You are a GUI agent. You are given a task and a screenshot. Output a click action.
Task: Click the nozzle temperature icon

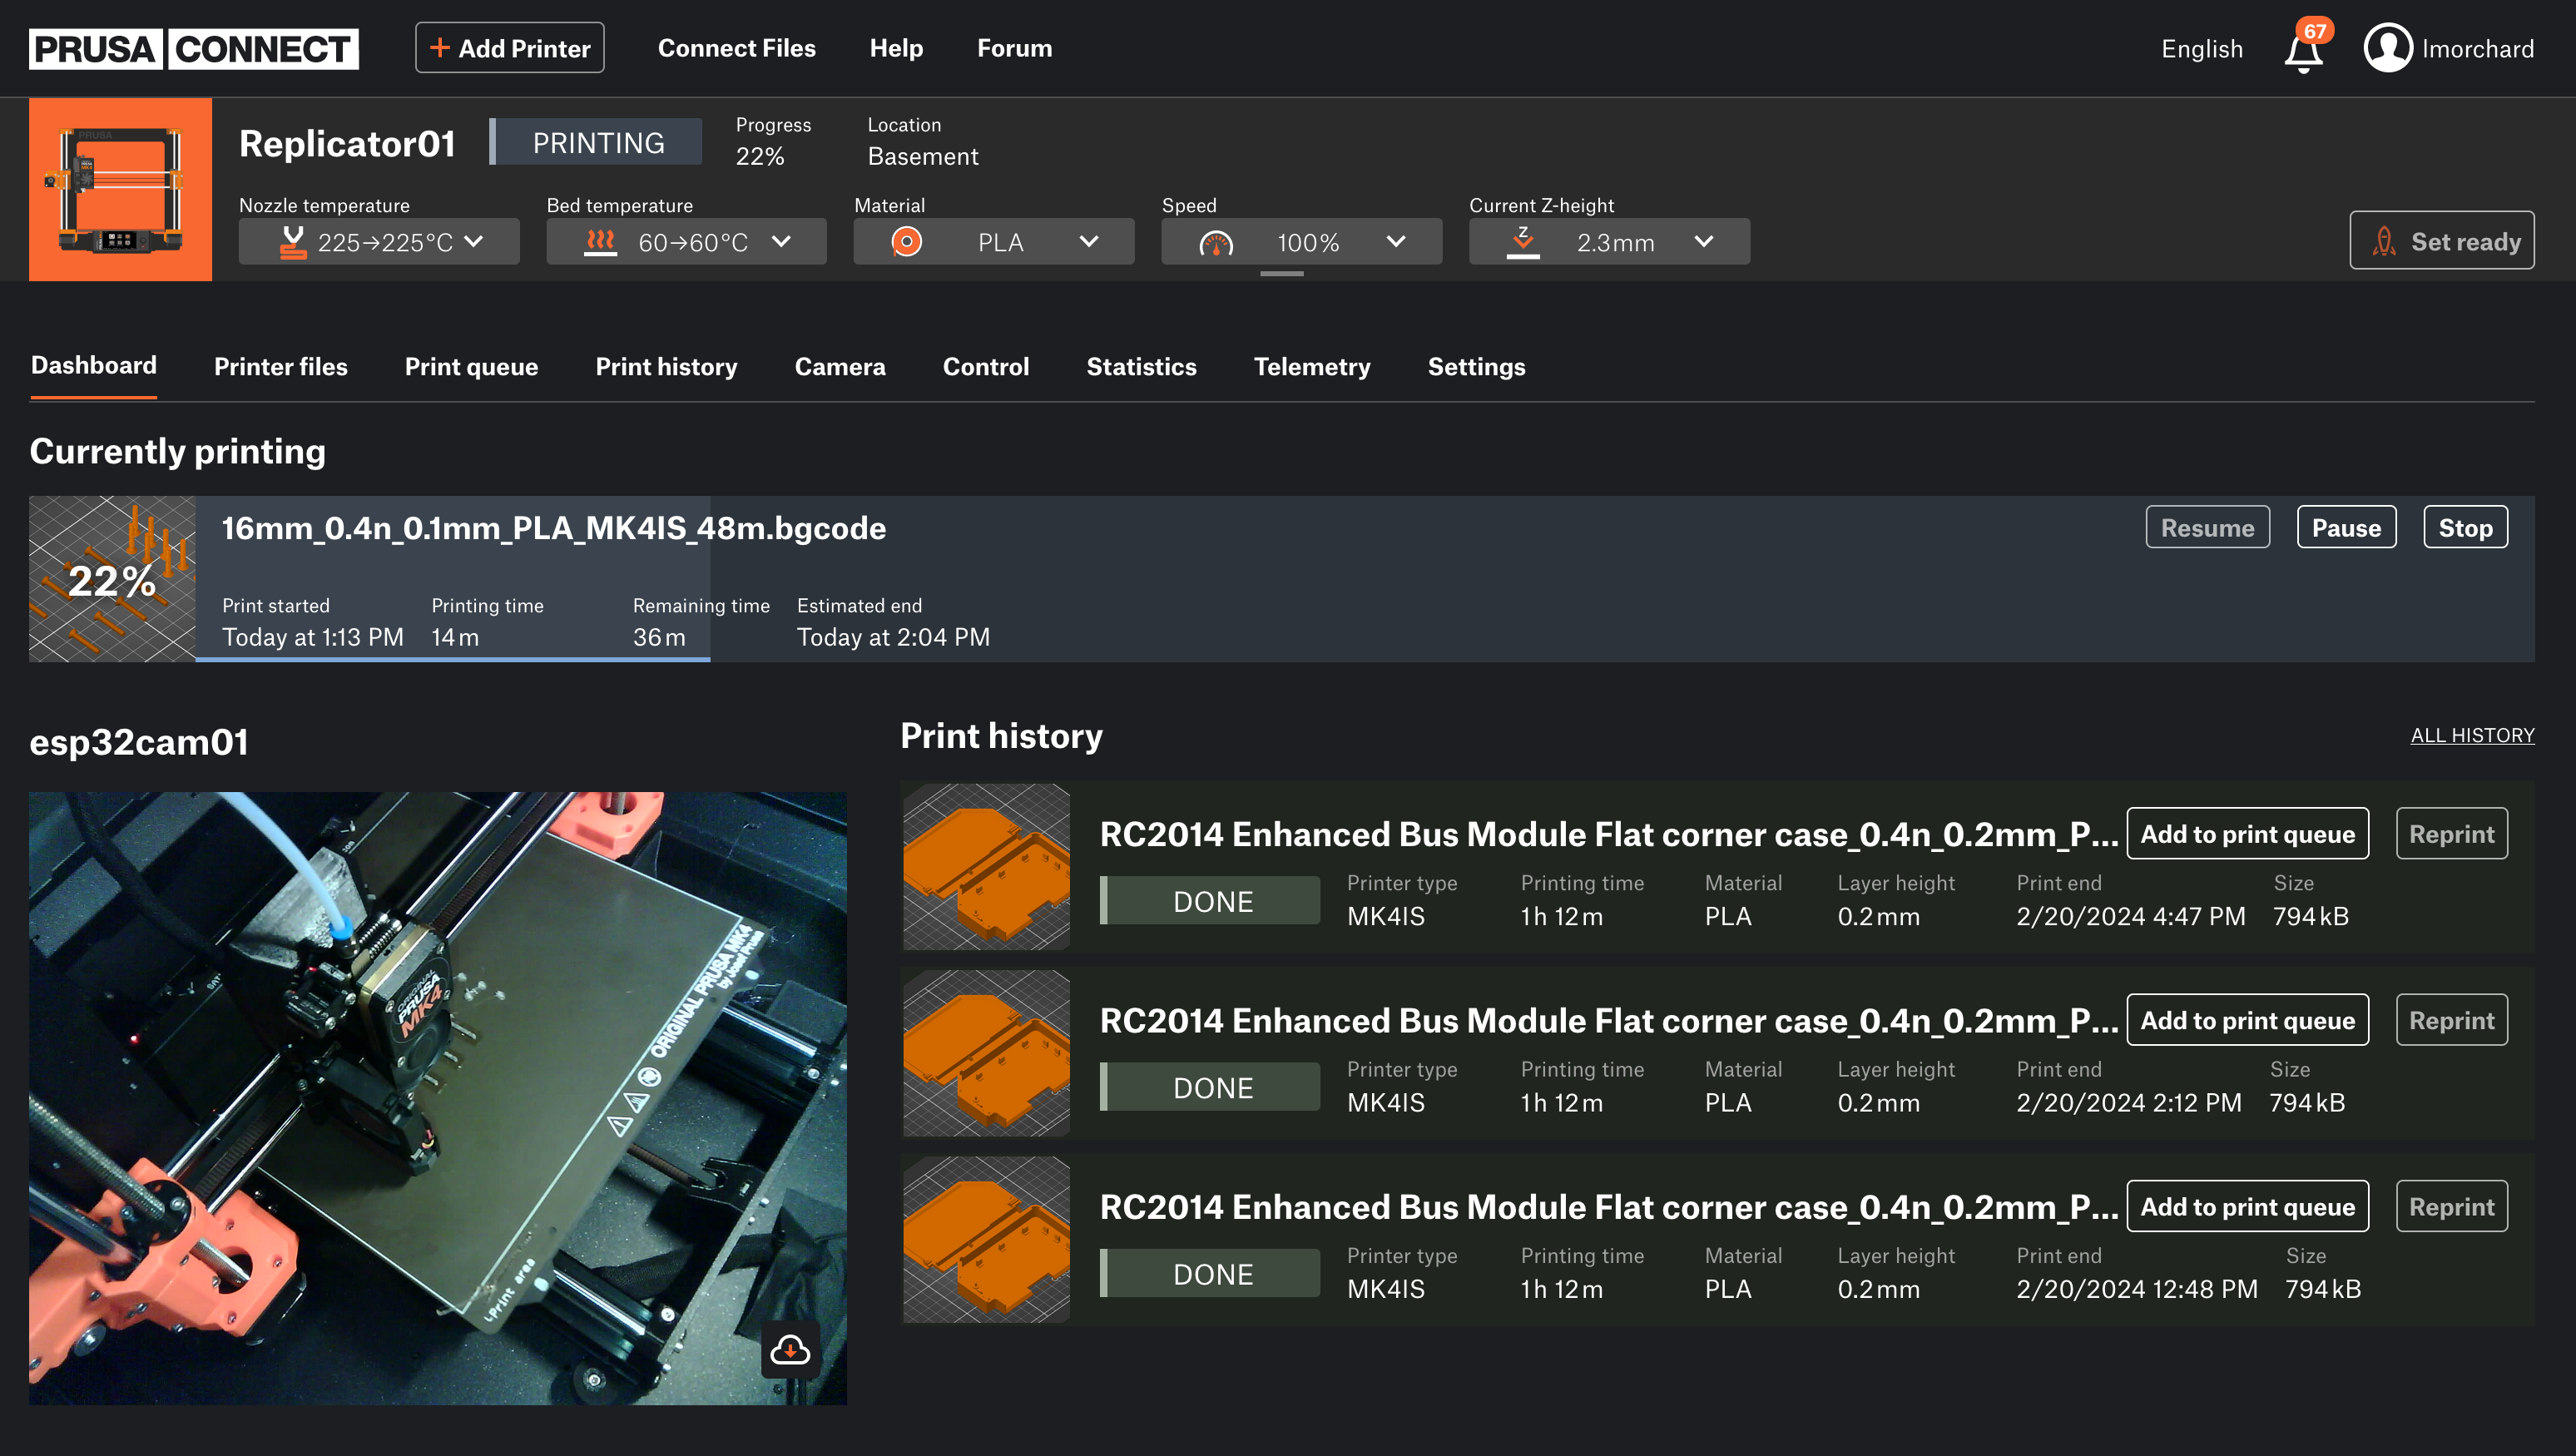pyautogui.click(x=292, y=242)
